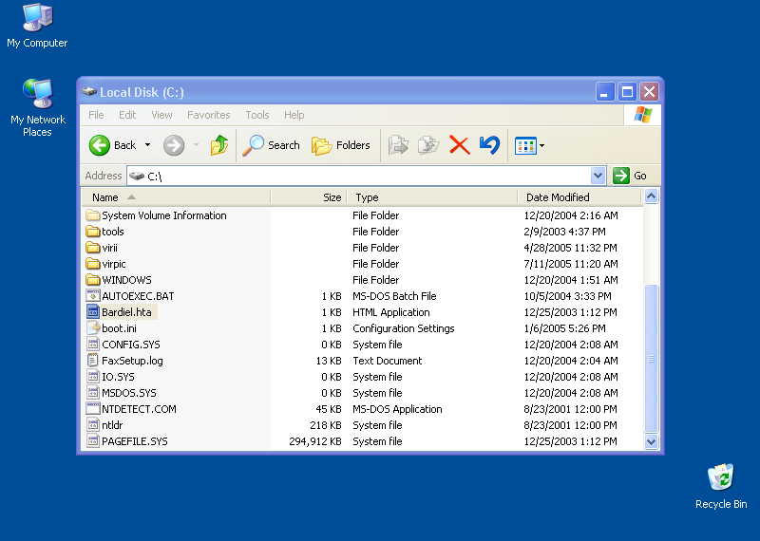Select the MSDOS.SYS file icon
Viewport: 760px width, 541px height.
click(92, 393)
